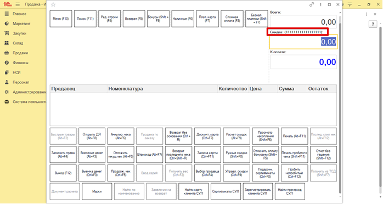
Task: Click the Печать (Alt+F11) button
Action: [x=294, y=136]
